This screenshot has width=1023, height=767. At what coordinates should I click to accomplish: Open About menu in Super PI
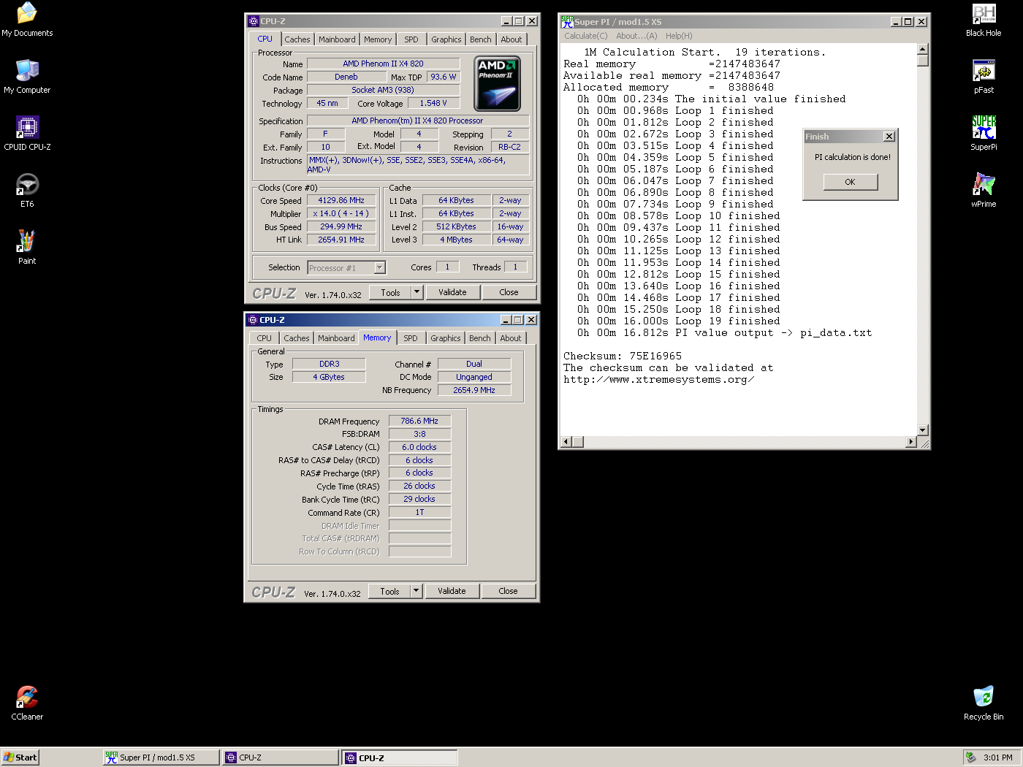click(x=636, y=36)
